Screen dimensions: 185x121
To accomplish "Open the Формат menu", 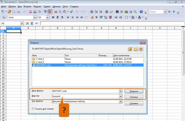I will pos(37,7).
